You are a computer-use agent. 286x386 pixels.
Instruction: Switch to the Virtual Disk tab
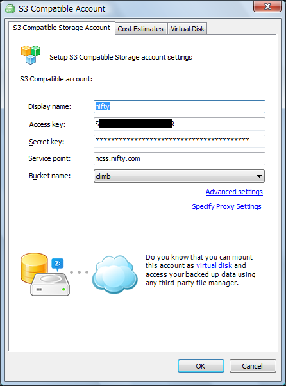click(187, 29)
